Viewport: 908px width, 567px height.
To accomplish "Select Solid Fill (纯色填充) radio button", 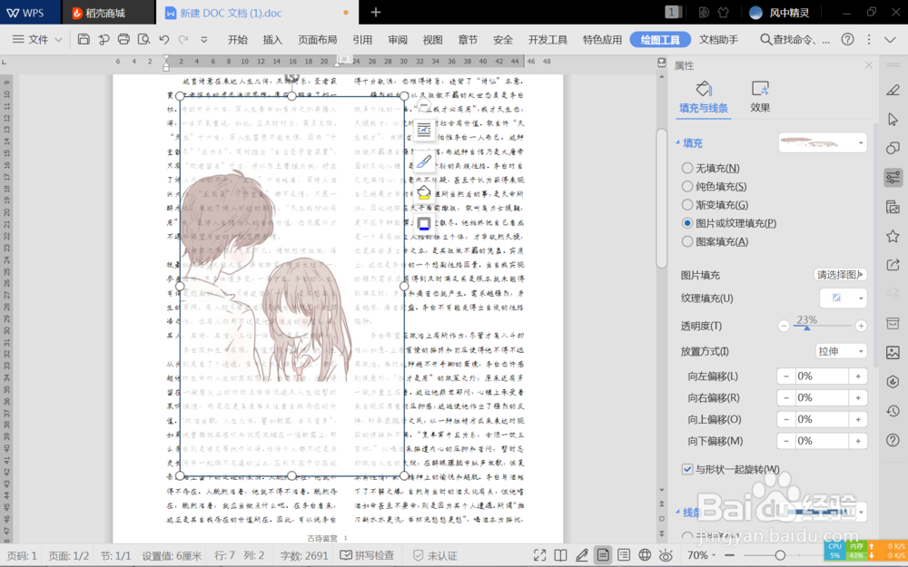I will point(687,186).
